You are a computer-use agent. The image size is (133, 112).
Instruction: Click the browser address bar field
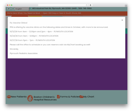(x=63, y=5)
